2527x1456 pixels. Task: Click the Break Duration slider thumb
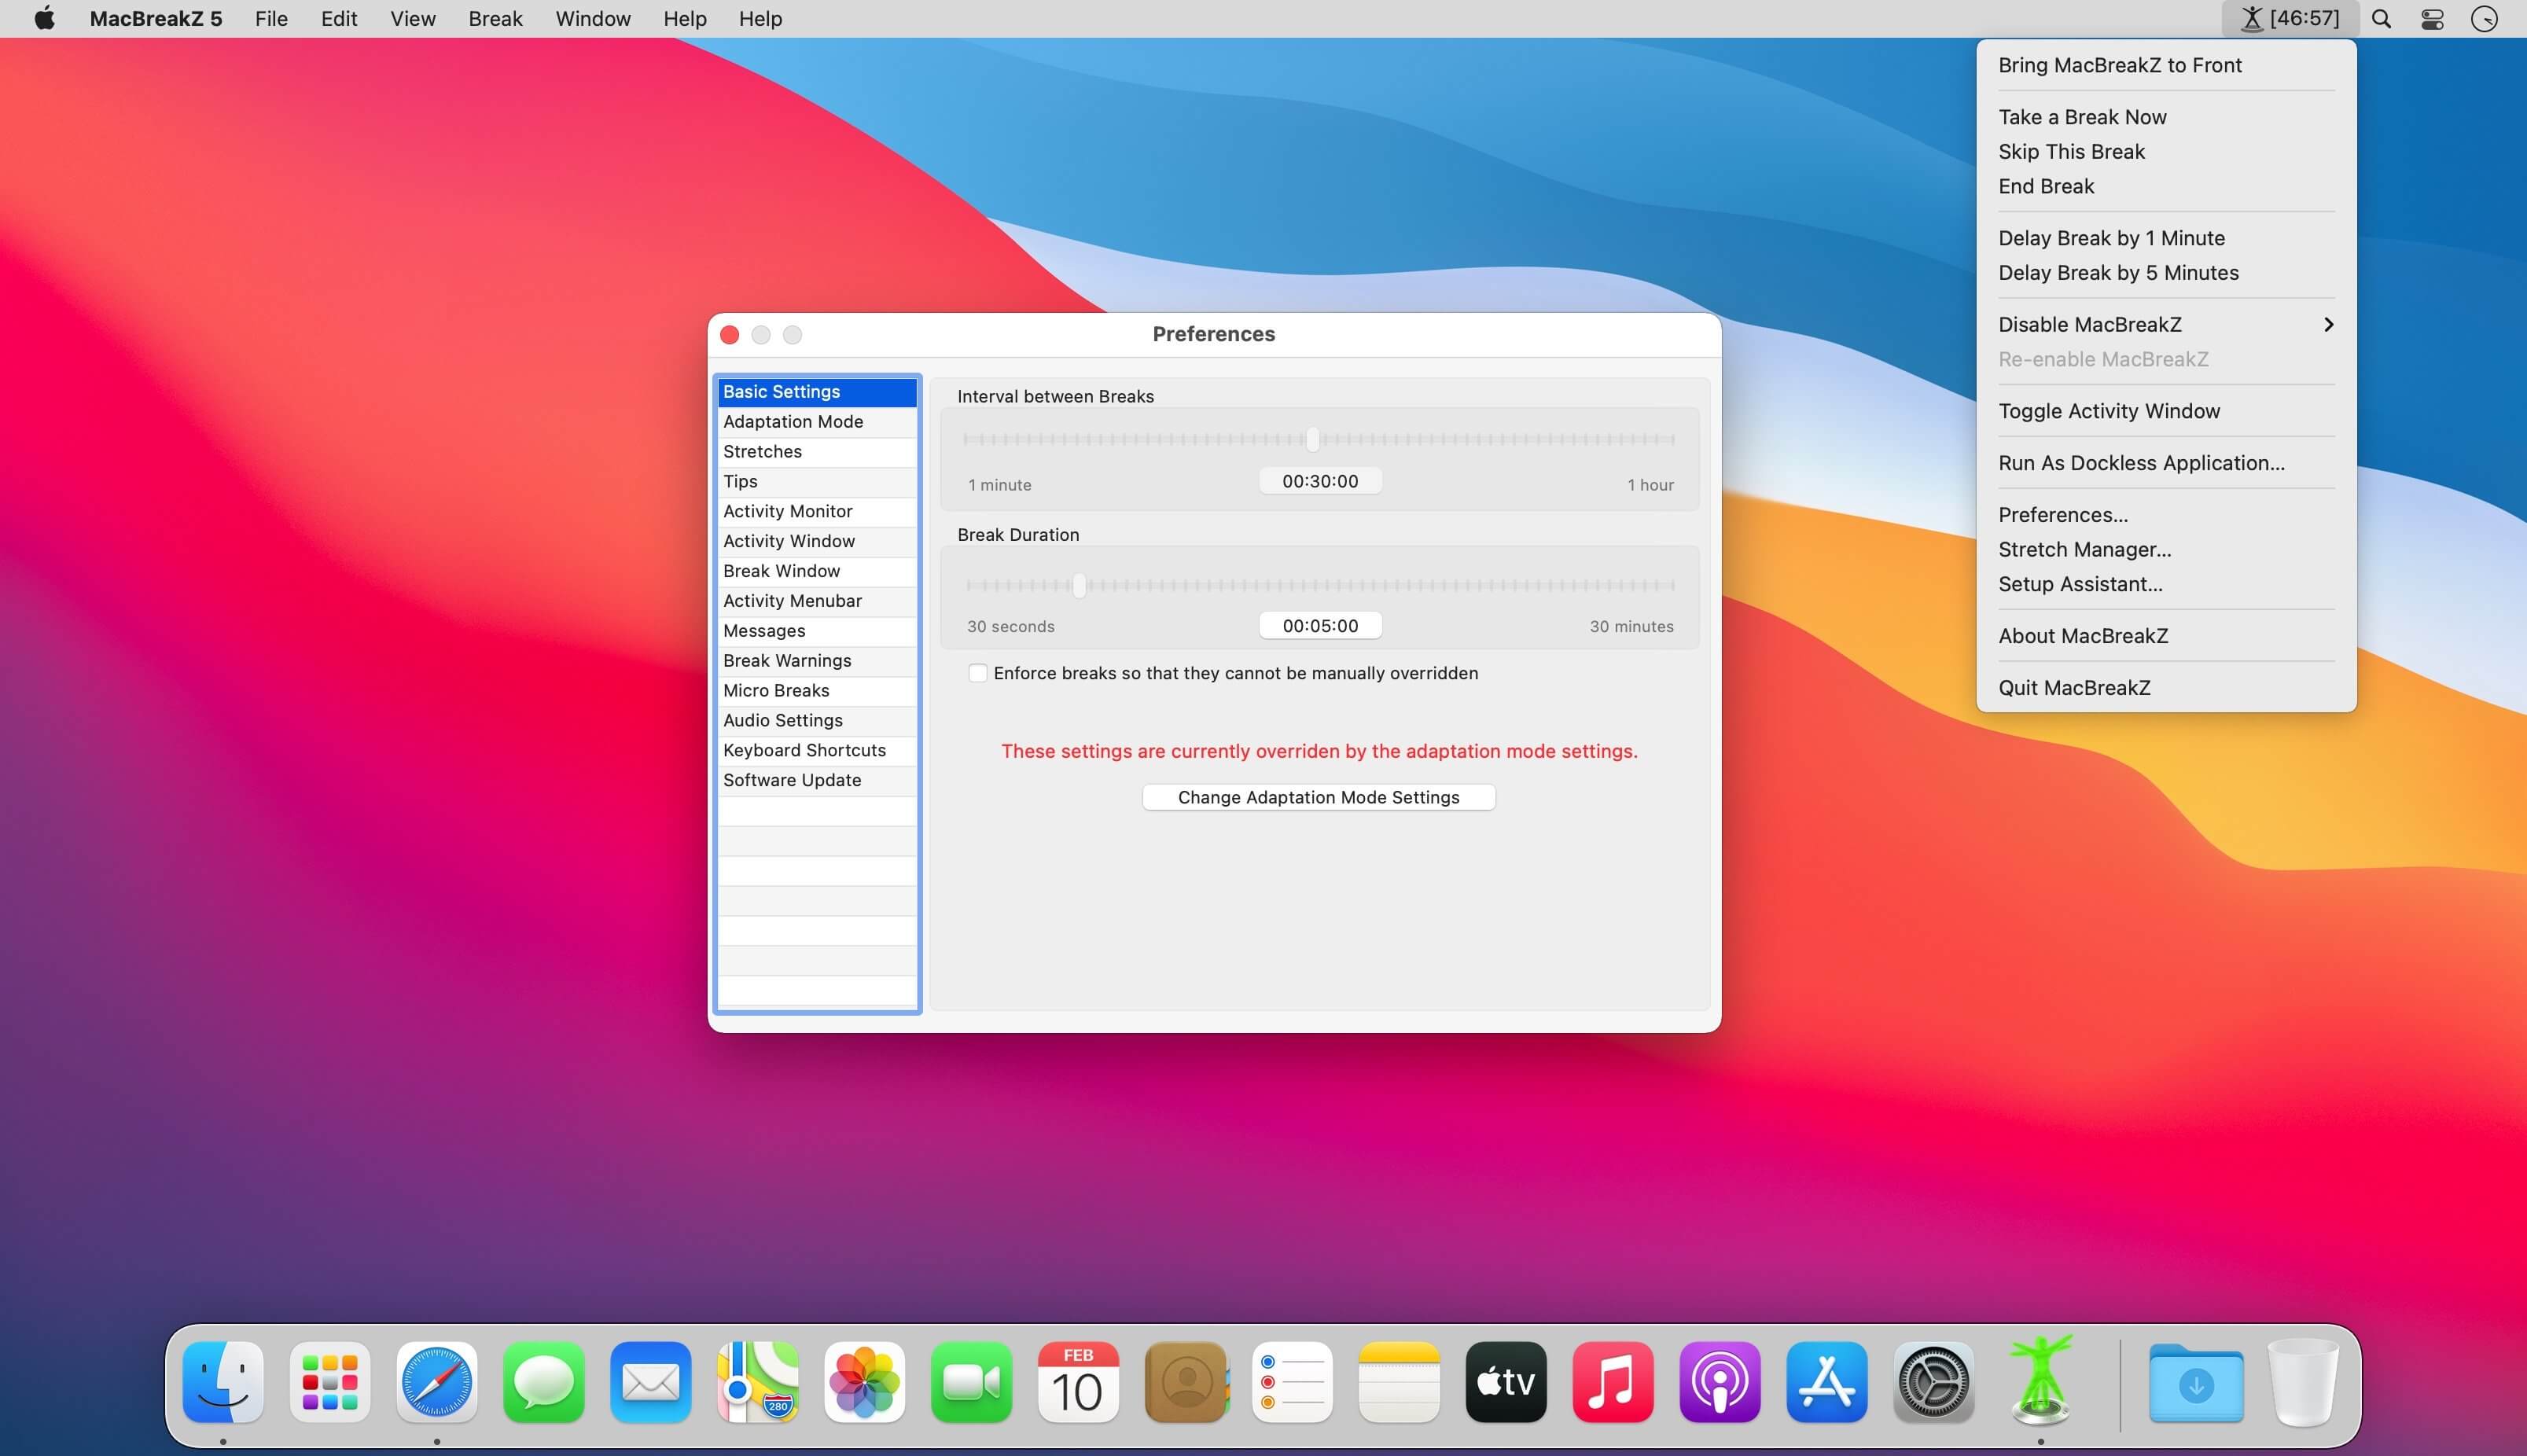[1079, 586]
